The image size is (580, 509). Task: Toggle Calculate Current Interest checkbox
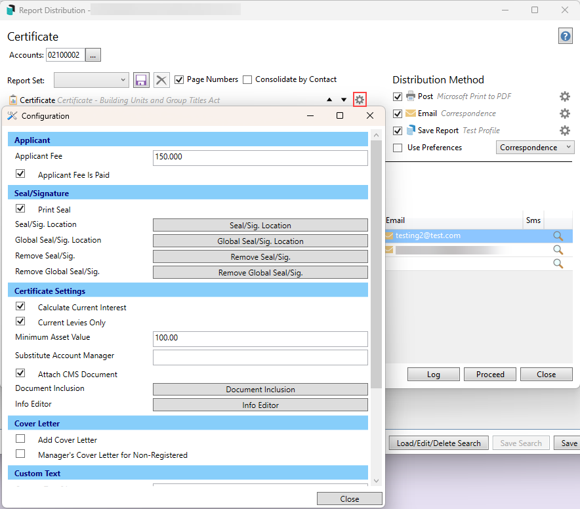coord(20,306)
